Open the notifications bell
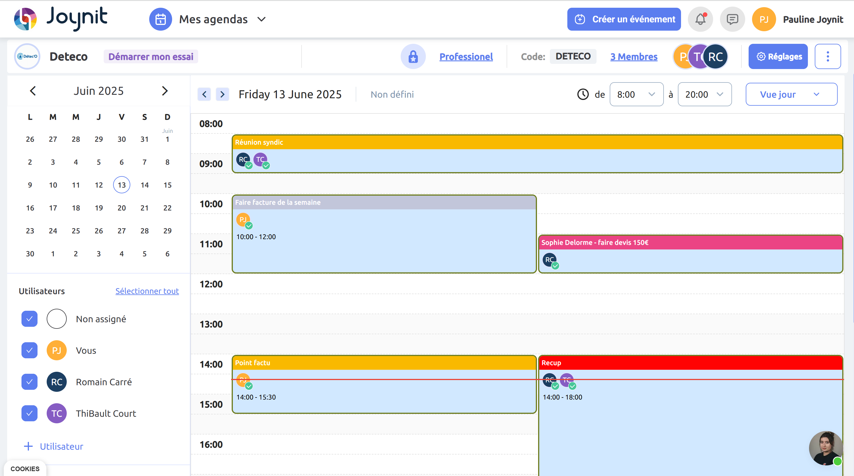The width and height of the screenshot is (854, 476). pyautogui.click(x=700, y=19)
